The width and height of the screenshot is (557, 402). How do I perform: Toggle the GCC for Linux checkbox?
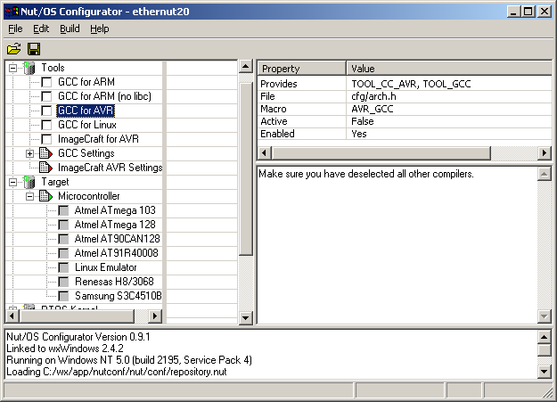(x=46, y=125)
